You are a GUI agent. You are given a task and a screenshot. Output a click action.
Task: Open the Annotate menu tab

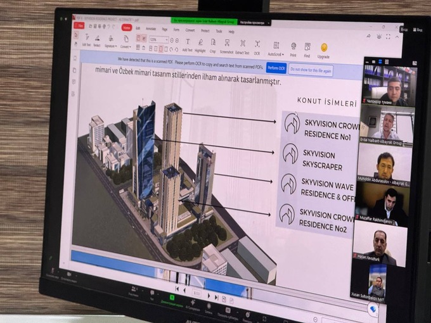[151, 28]
